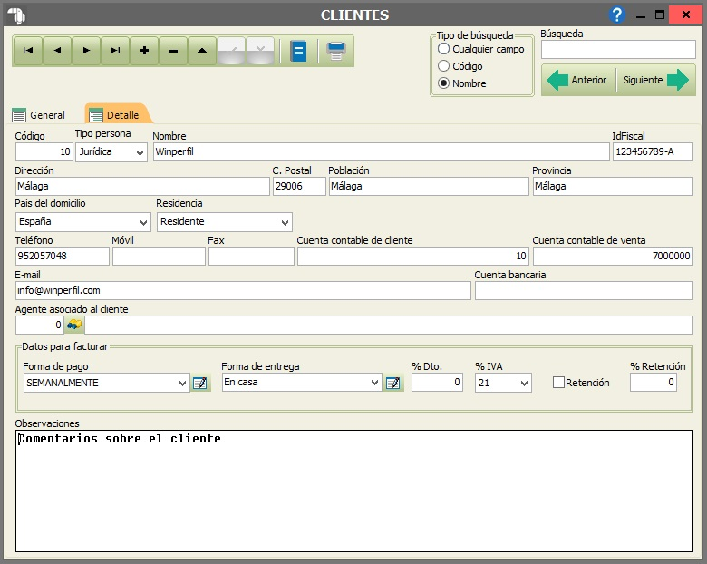Print using the printer icon

[x=336, y=51]
